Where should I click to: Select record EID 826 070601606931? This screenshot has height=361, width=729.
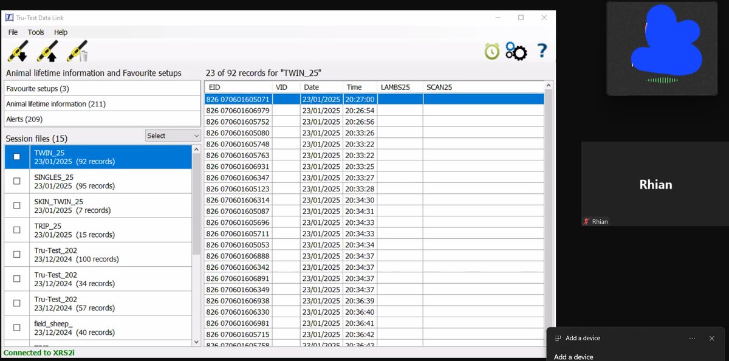click(x=374, y=167)
